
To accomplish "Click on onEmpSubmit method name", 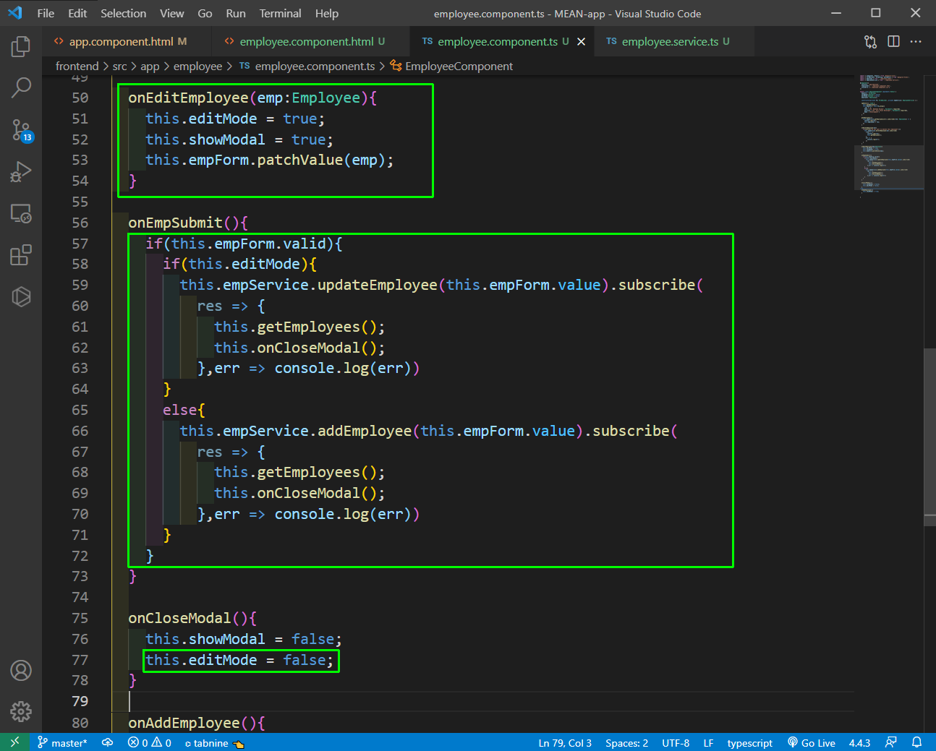I will 176,223.
